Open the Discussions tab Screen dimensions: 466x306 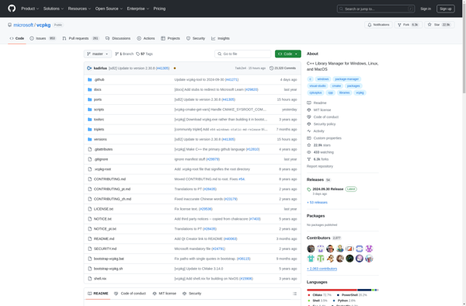(118, 38)
